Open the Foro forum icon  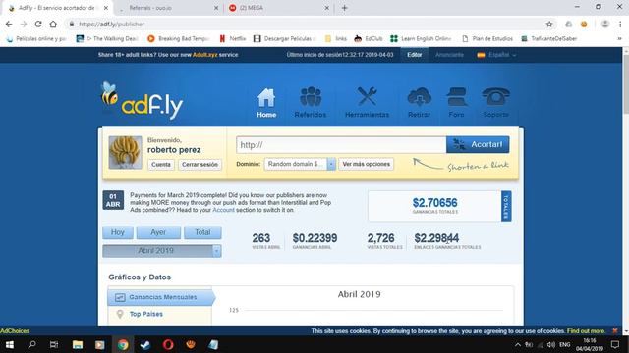456,102
